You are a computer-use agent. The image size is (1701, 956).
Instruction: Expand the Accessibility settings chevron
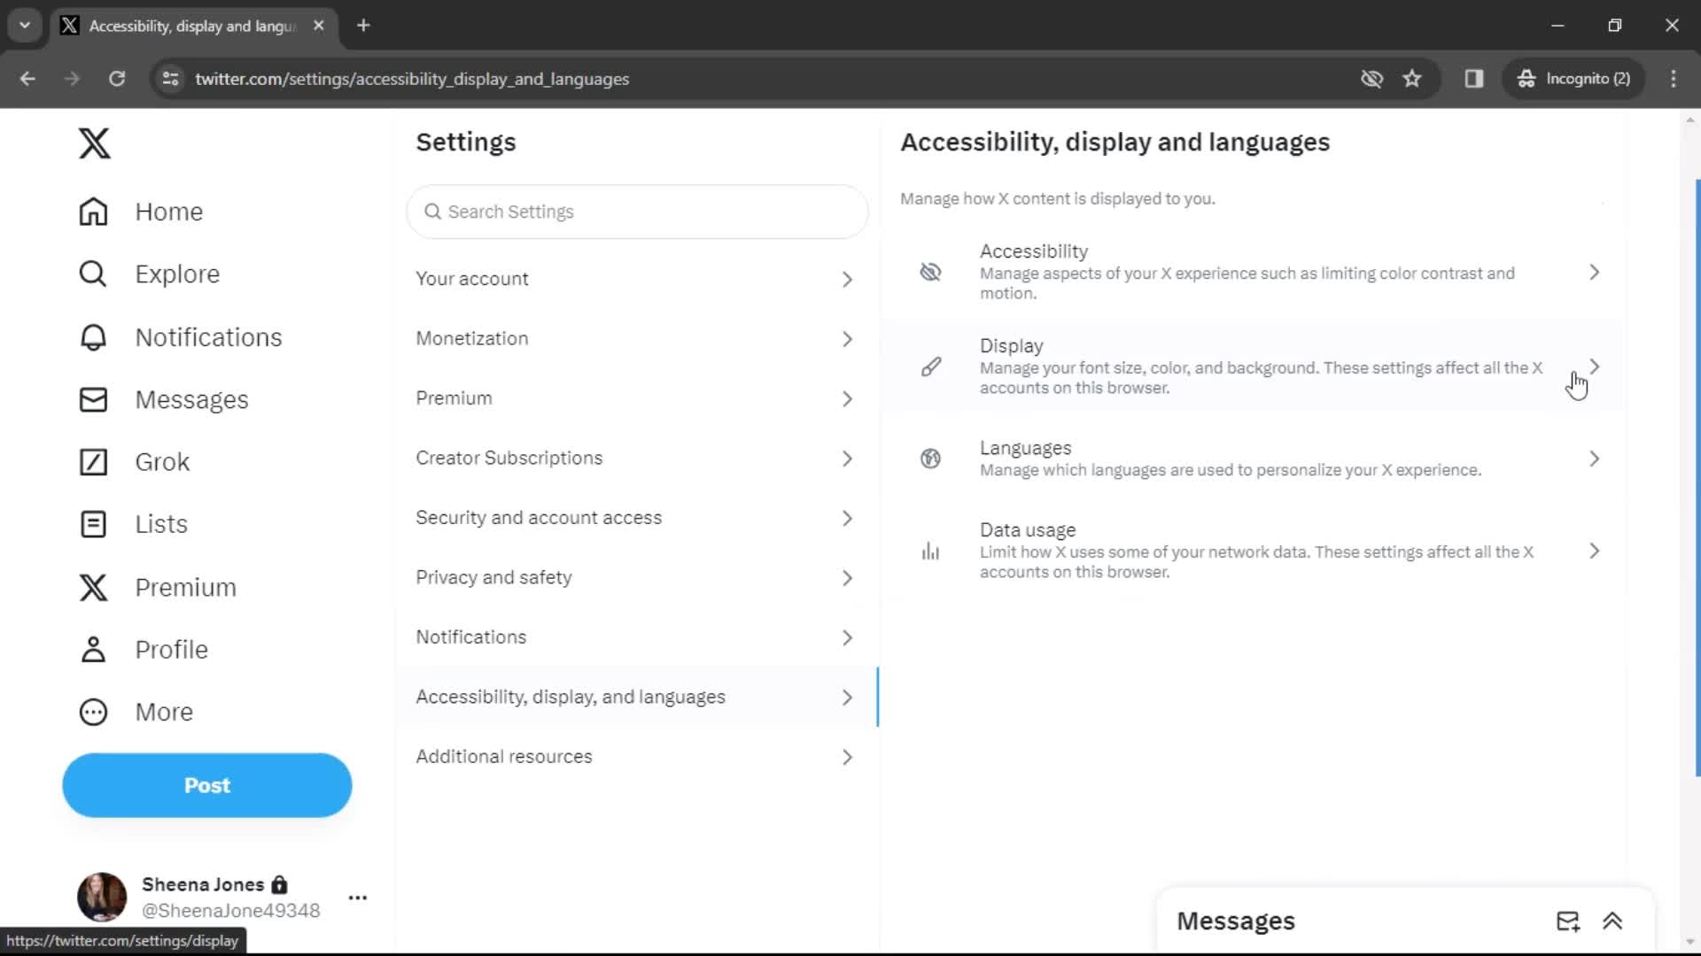(x=1594, y=272)
